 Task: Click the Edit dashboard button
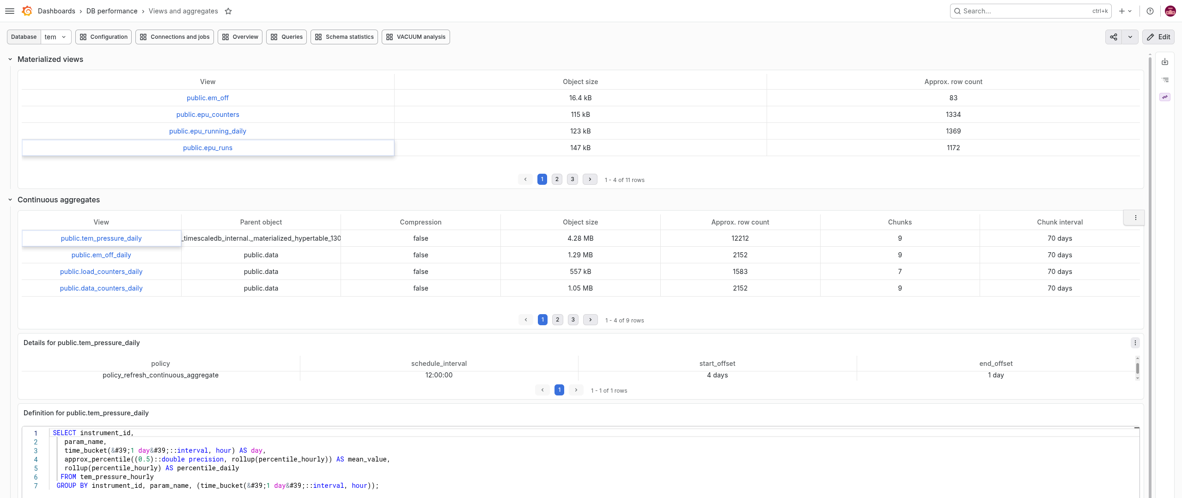pos(1158,37)
